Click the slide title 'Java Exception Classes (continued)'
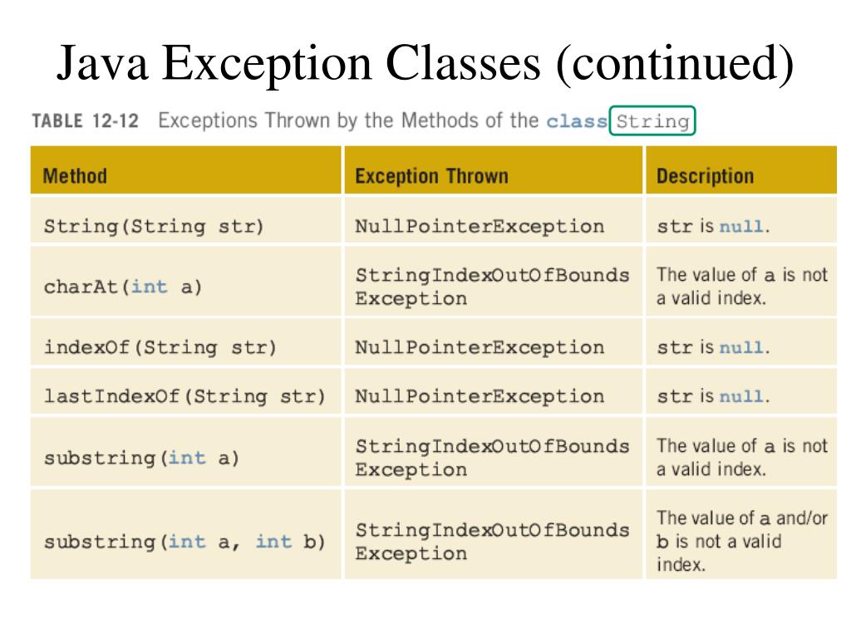The image size is (851, 638). click(x=425, y=63)
